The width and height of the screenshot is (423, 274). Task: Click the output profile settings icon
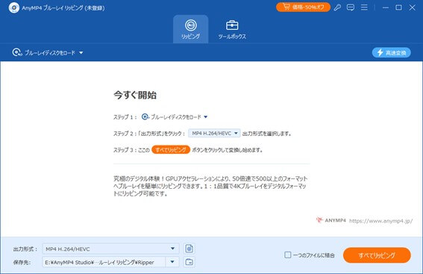coord(189,249)
